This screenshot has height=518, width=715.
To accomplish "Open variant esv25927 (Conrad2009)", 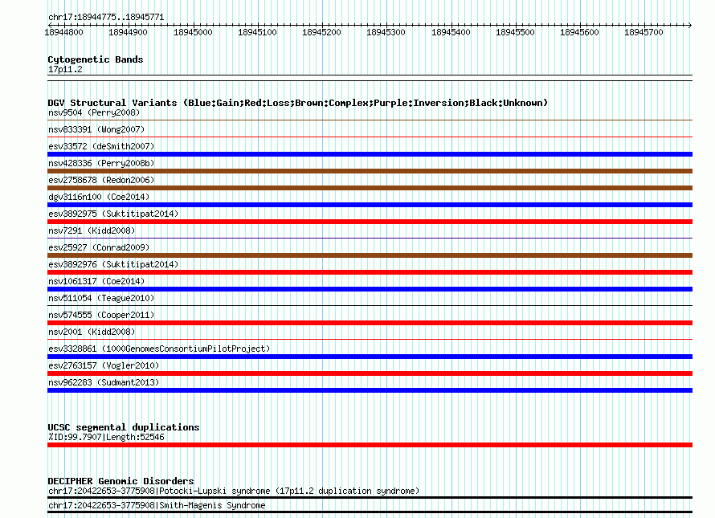I will click(99, 247).
